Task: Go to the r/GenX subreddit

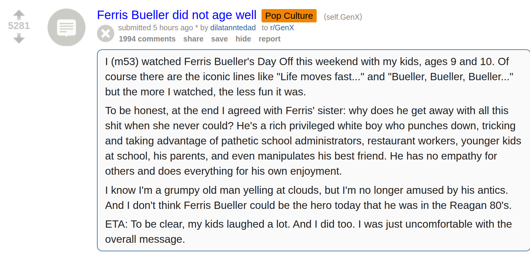Action: tap(282, 28)
